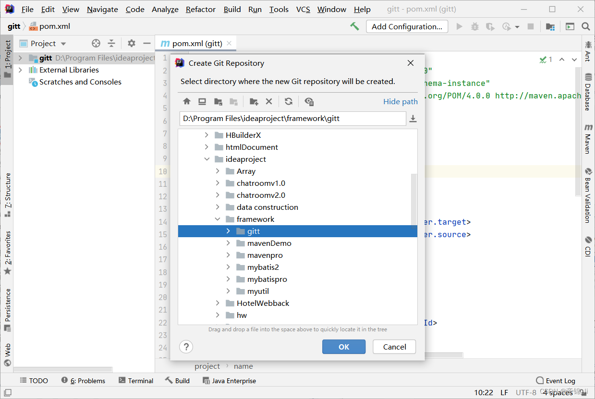The width and height of the screenshot is (595, 399).
Task: Open Search Everywhere magnifier icon
Action: [x=586, y=26]
